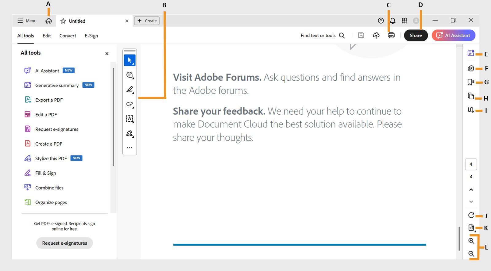
Task: Open the hamburger Menu
Action: [x=27, y=21]
